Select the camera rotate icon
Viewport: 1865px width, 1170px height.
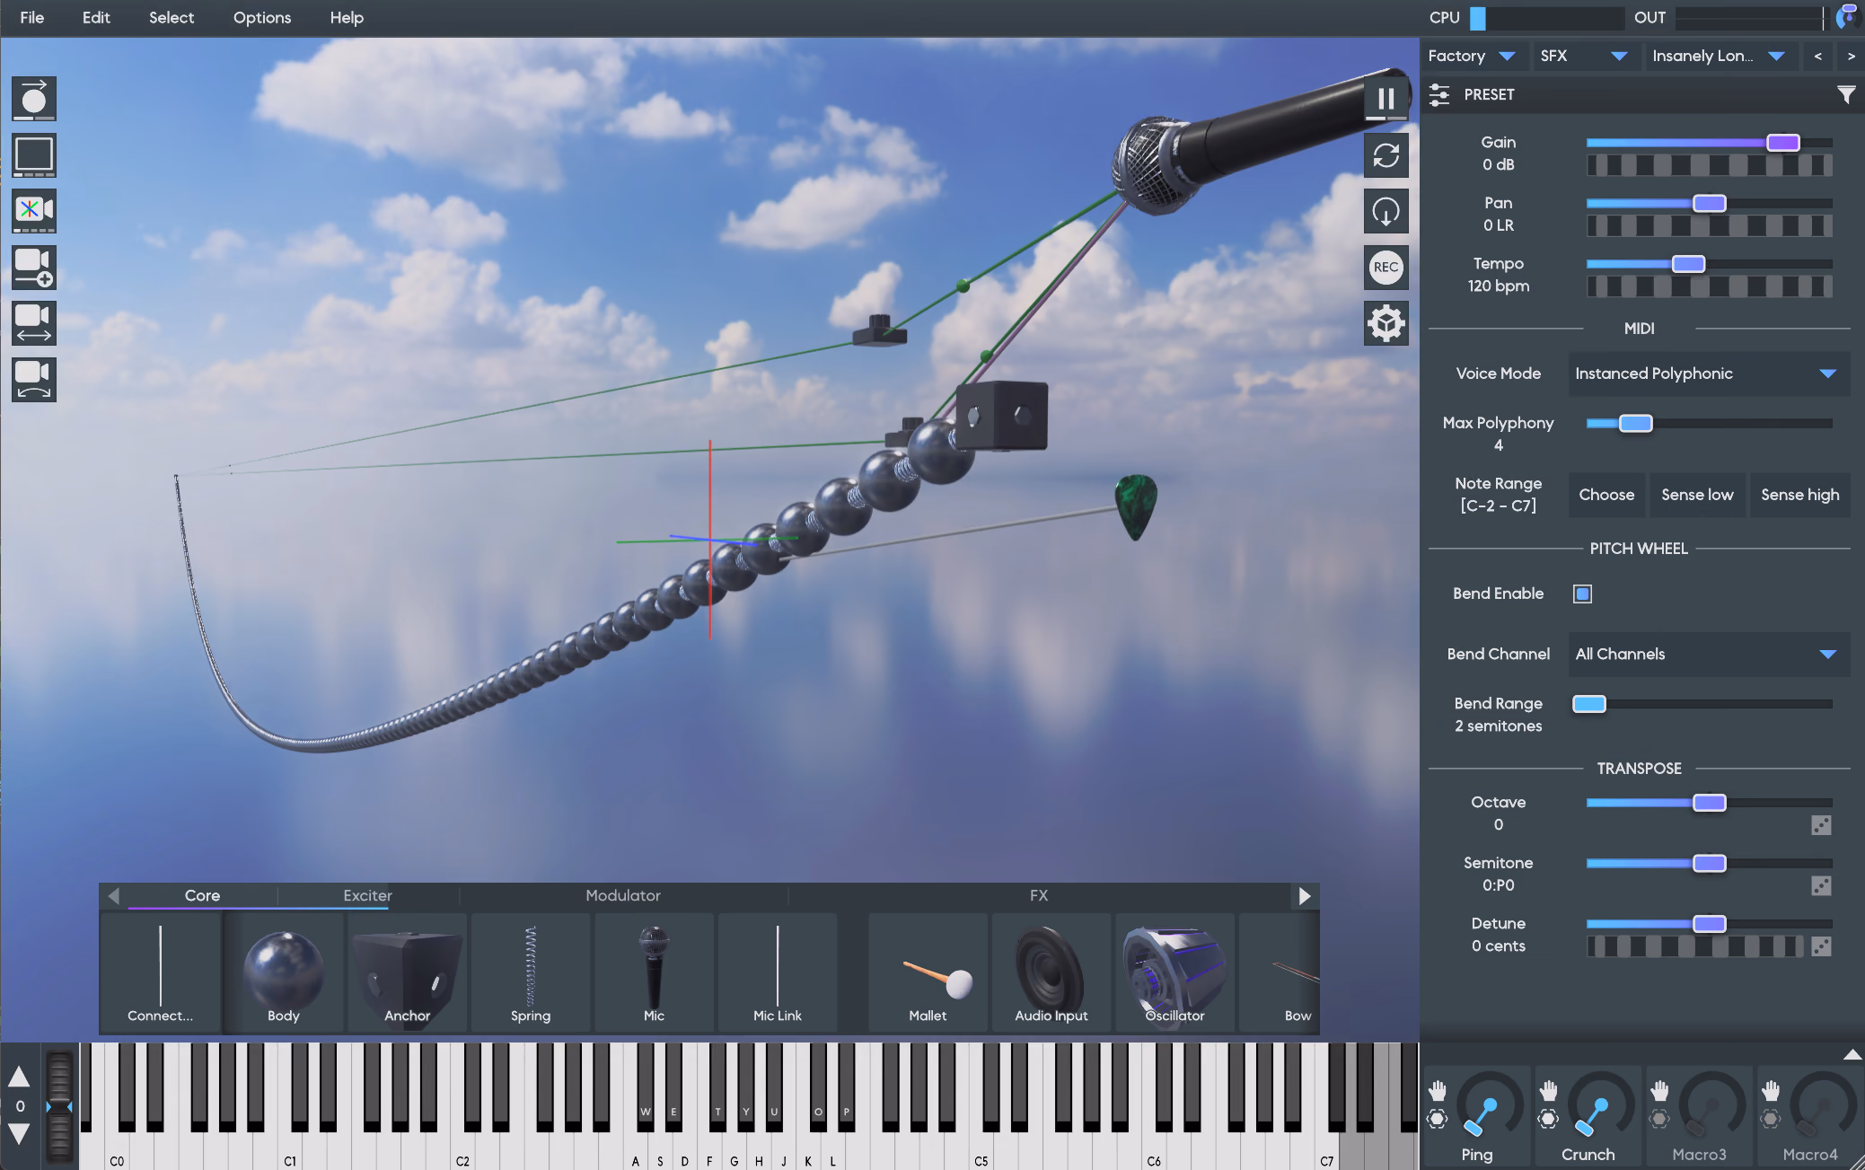pos(34,380)
